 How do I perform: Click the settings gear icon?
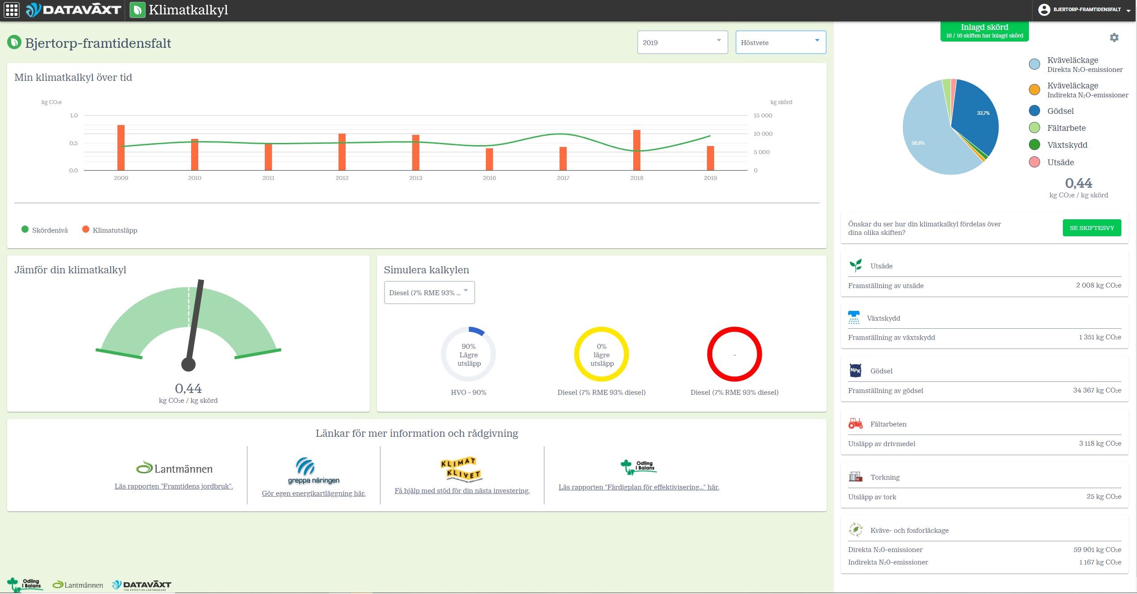(1114, 38)
